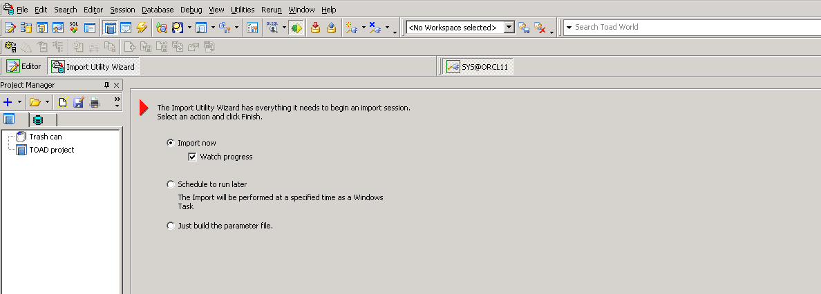Choose Schedule to run later option
The height and width of the screenshot is (294, 821).
pos(171,184)
